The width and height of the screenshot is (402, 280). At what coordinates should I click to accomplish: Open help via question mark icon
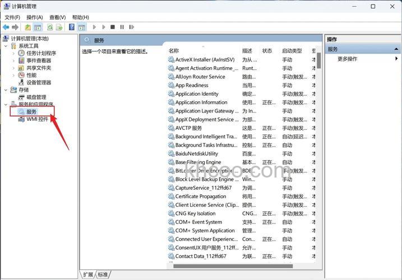click(x=72, y=27)
